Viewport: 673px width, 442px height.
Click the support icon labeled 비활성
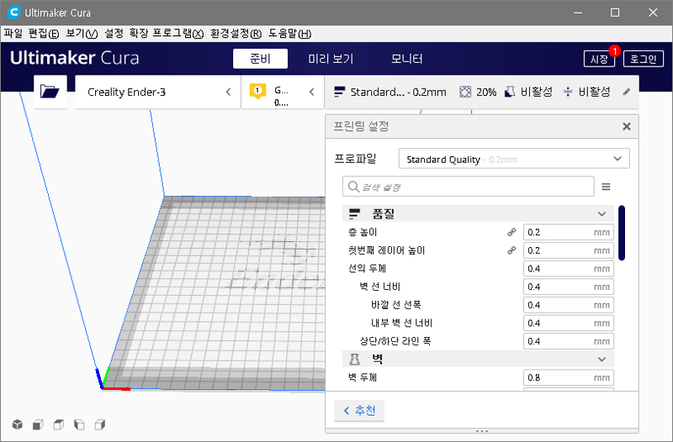(x=510, y=92)
